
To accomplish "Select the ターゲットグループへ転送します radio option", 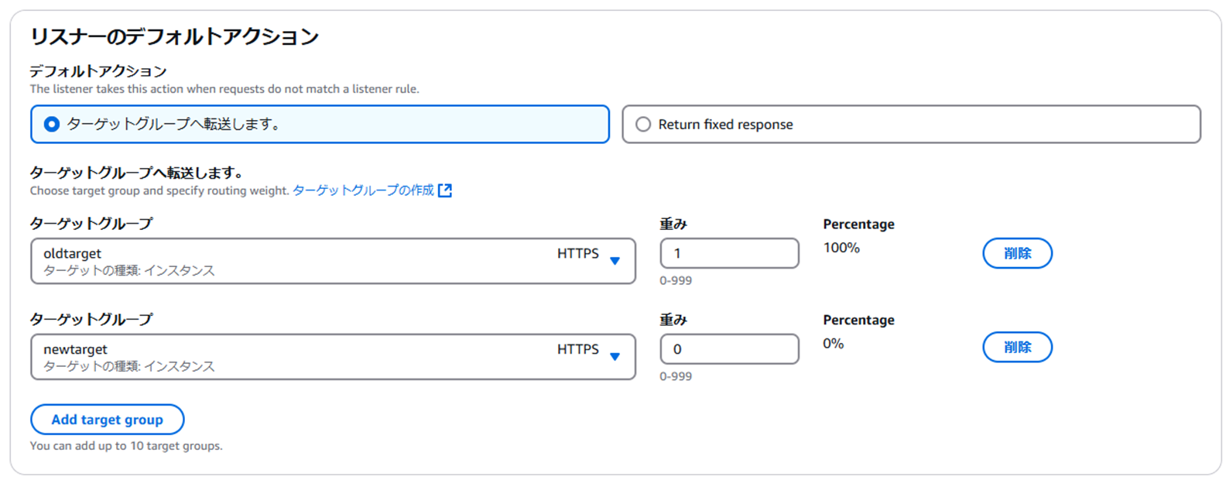I will click(x=52, y=125).
